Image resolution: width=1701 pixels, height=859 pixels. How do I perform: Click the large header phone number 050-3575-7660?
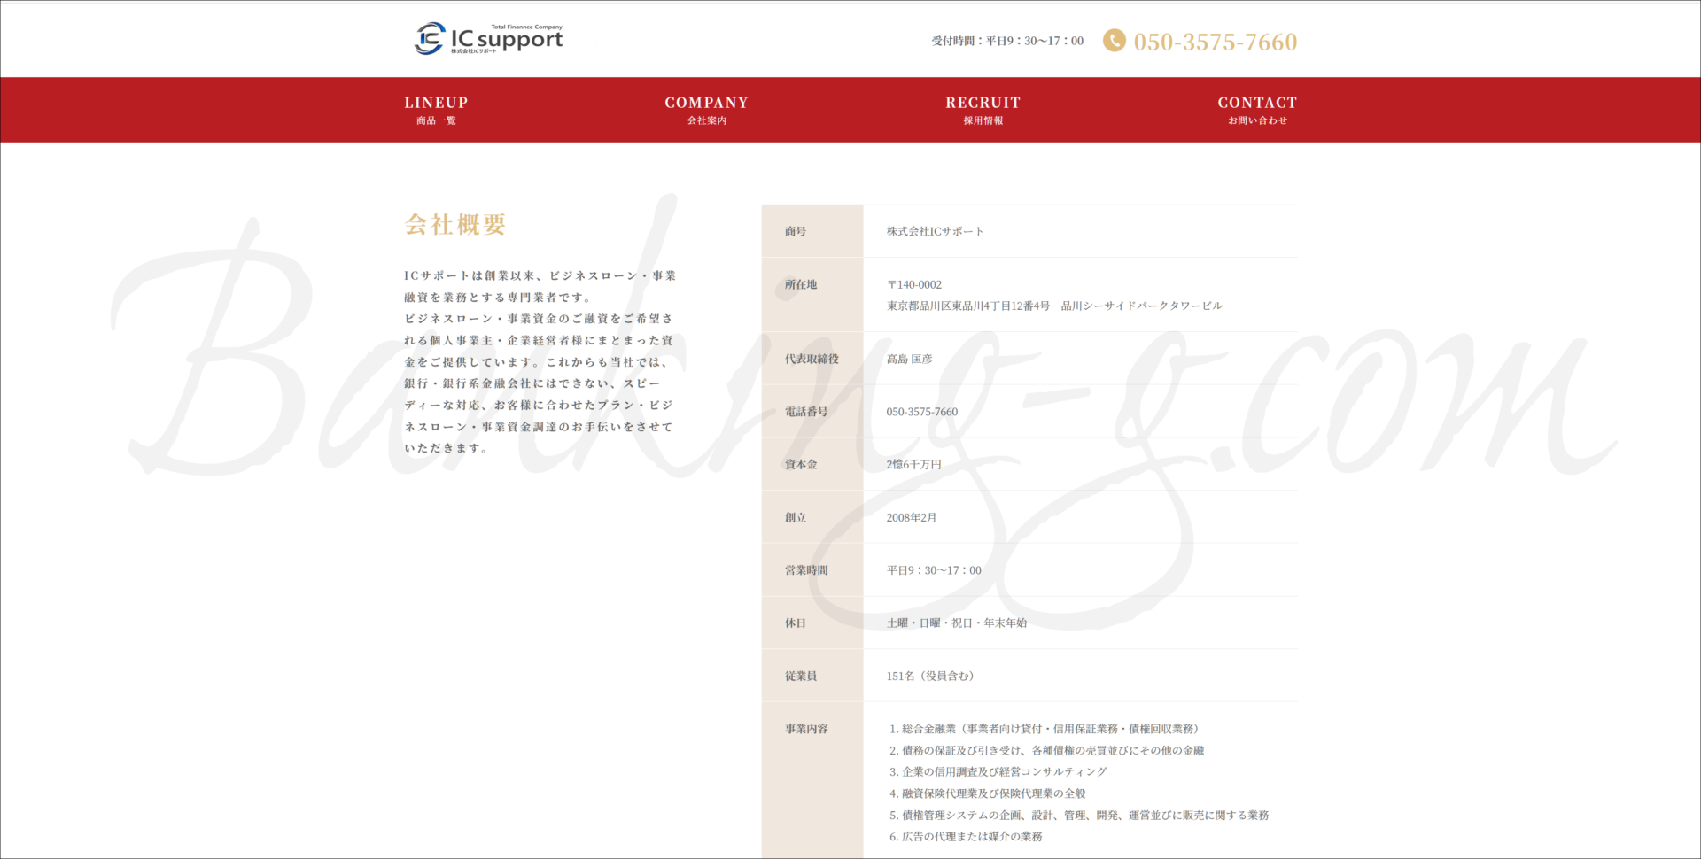[x=1215, y=42]
